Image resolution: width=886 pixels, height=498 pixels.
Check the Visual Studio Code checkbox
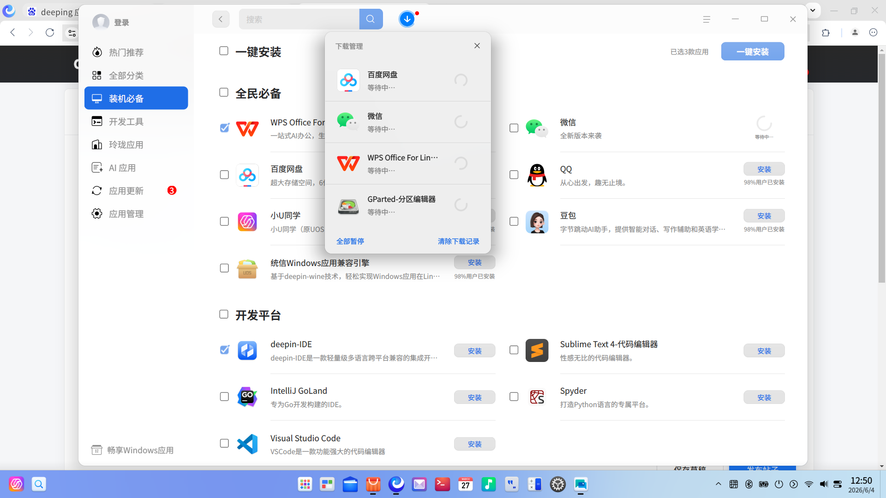[224, 443]
